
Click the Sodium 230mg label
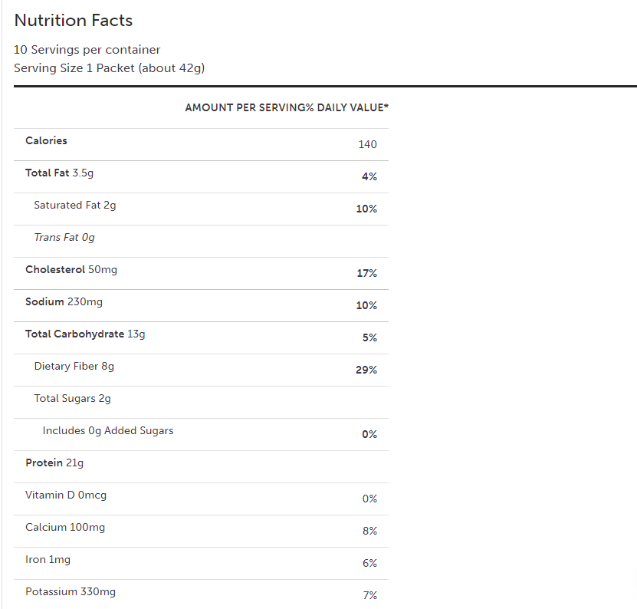[x=64, y=301]
